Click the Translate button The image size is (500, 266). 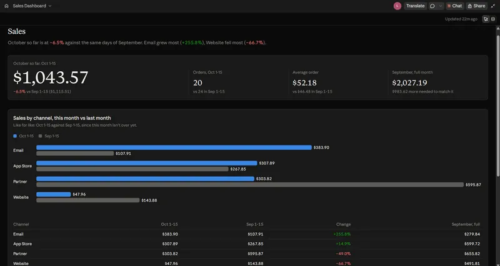tap(415, 6)
